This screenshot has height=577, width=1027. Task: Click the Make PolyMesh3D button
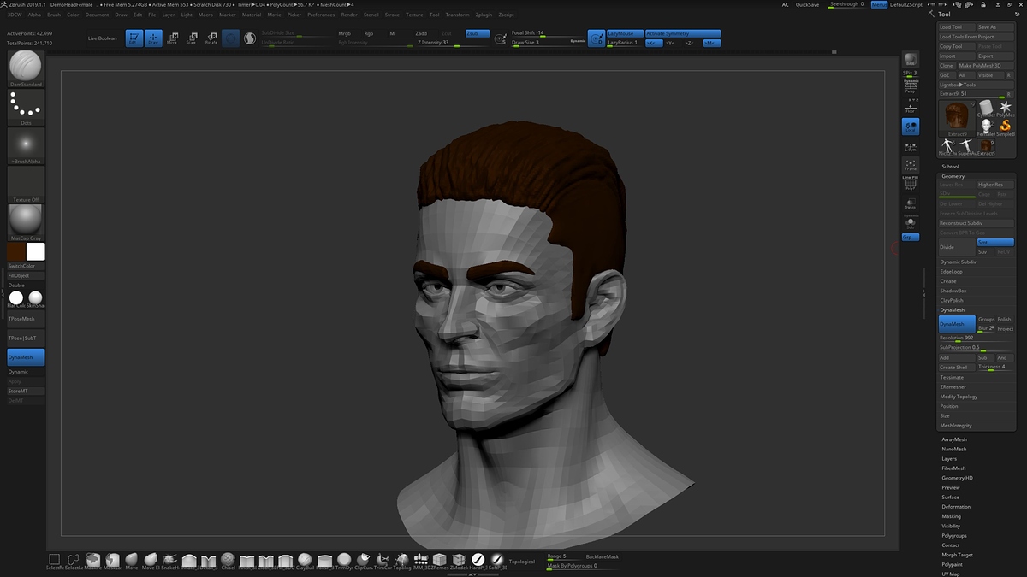coord(980,66)
